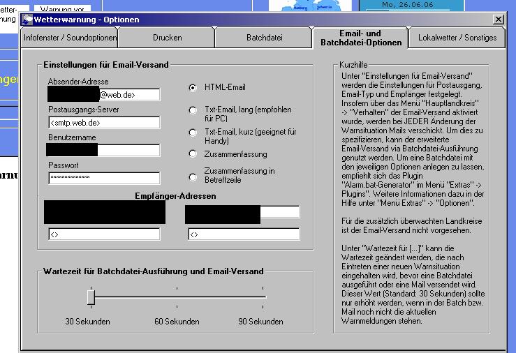Select the plain Zusammenfassung option
The image size is (516, 353).
[193, 153]
